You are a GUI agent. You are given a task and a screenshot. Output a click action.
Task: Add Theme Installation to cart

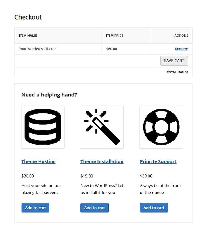pos(95,208)
